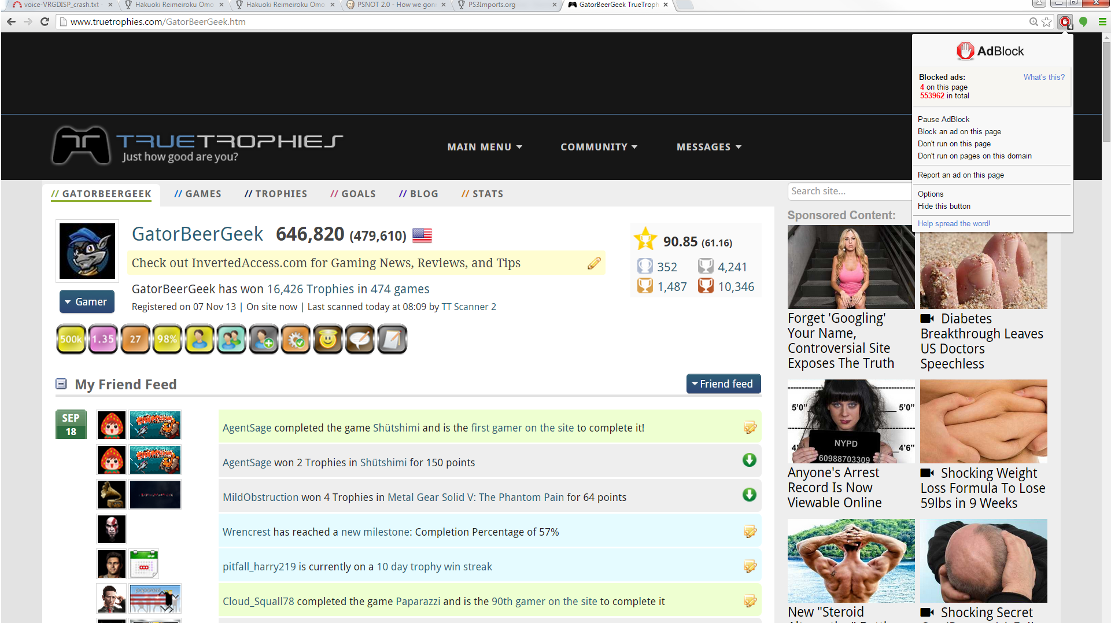This screenshot has height=623, width=1111.
Task: Choose Don't run on this page
Action: tap(954, 143)
